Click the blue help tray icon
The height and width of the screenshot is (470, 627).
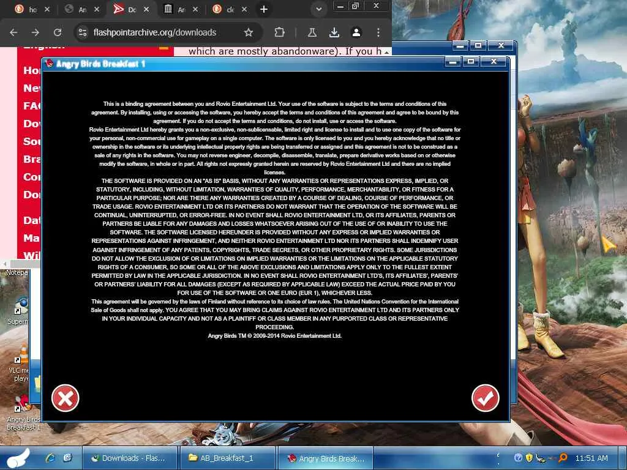[x=518, y=458]
